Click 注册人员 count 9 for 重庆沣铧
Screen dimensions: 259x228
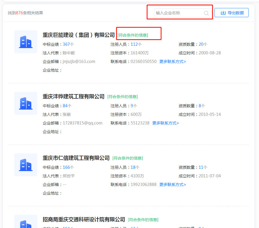click(132, 106)
